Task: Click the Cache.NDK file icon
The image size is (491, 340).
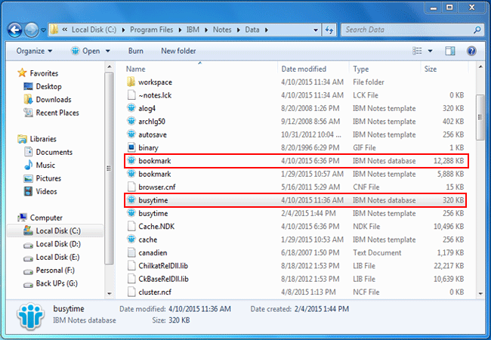Action: [x=131, y=227]
